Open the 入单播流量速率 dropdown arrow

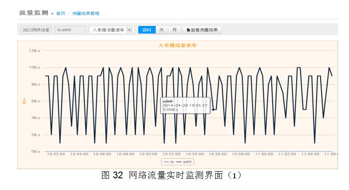129,30
